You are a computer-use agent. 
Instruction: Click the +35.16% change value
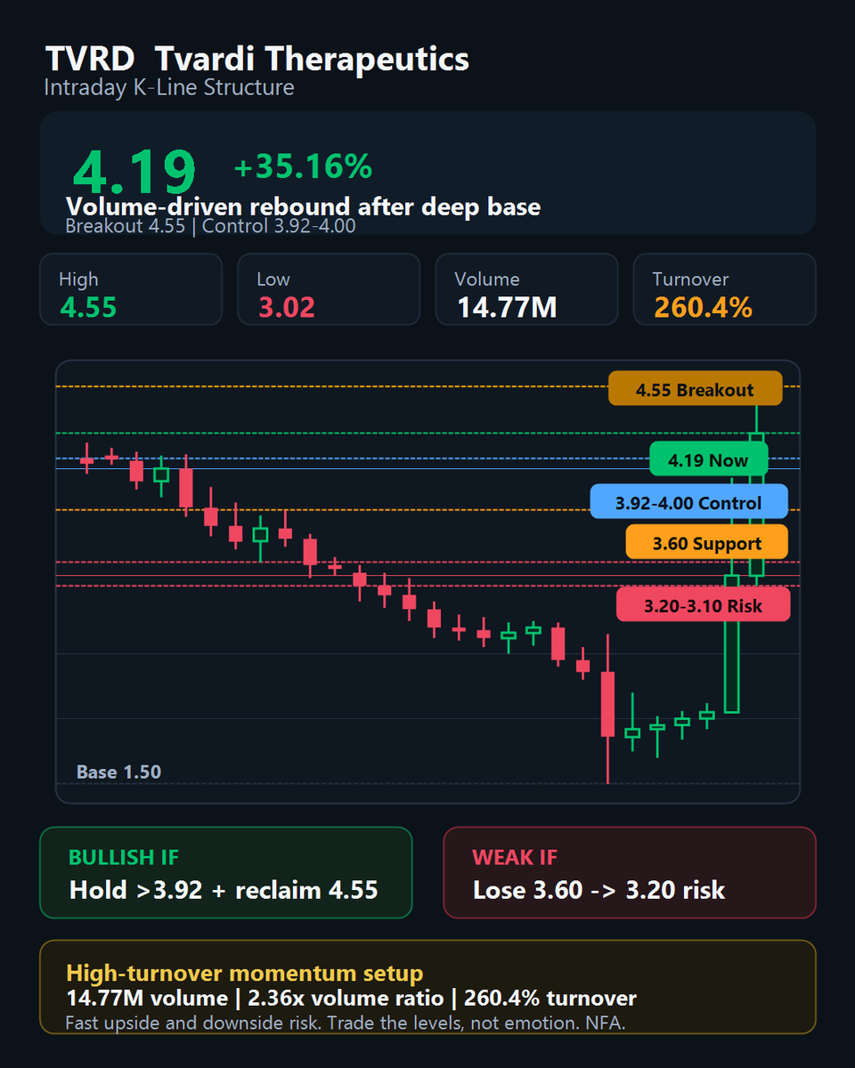303,166
